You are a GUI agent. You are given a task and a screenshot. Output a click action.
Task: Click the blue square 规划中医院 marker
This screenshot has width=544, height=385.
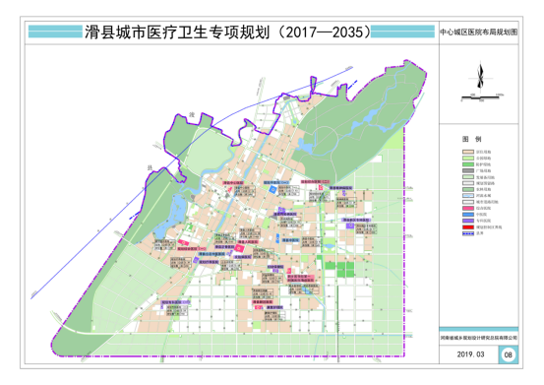[x=273, y=189]
